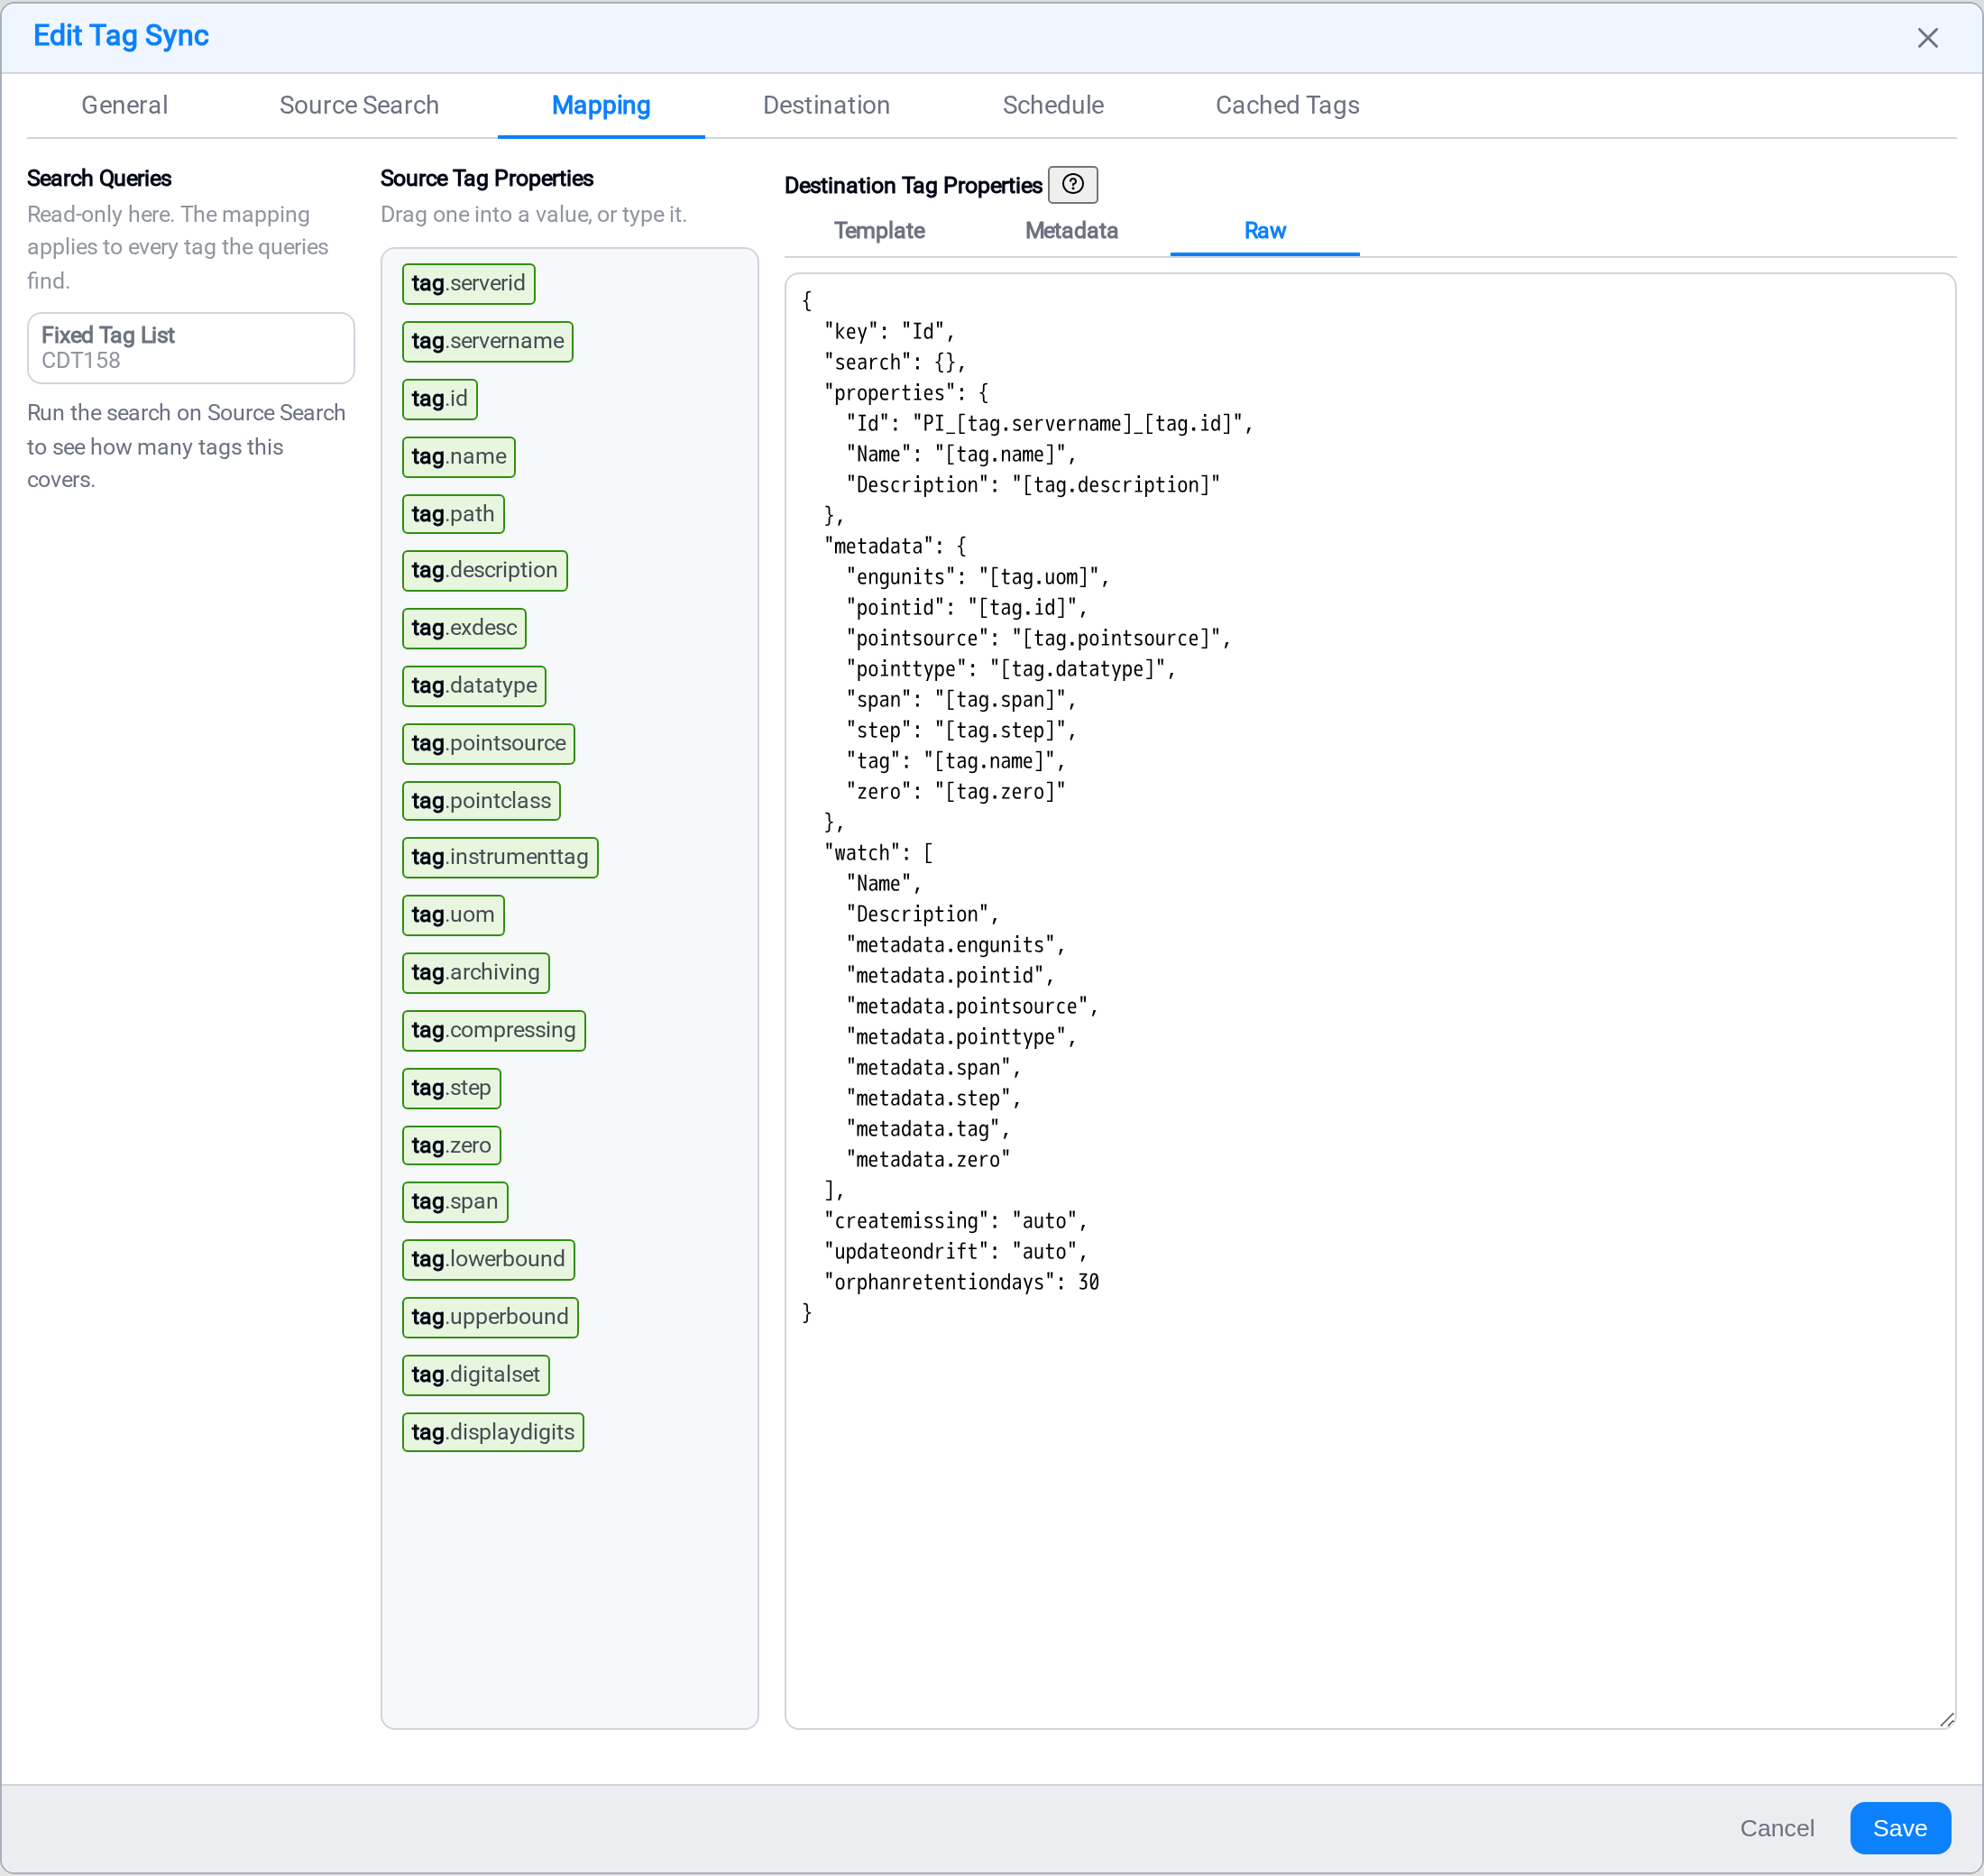View the Cached Tags tab
1984x1876 pixels.
1287,105
